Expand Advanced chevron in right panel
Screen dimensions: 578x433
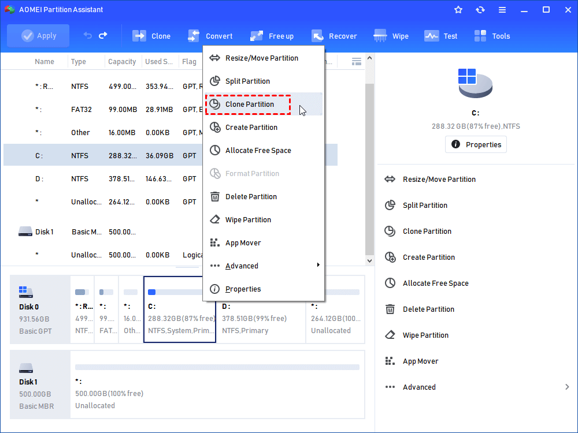point(567,387)
